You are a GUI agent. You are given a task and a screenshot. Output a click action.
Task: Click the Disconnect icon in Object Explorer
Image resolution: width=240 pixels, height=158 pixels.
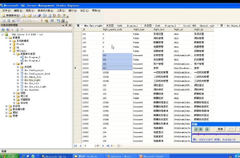click(x=8, y=30)
